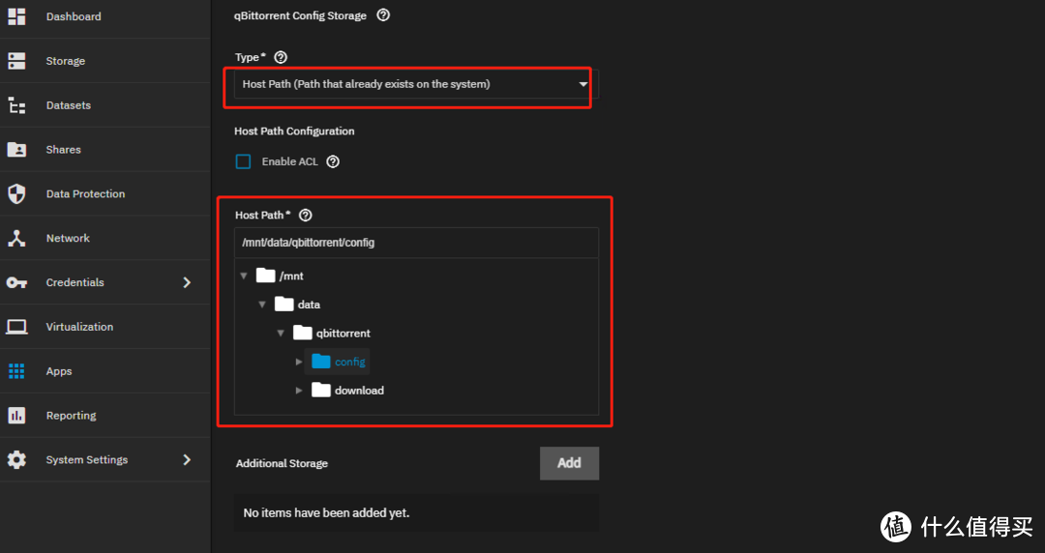Click the Network icon in sidebar
Screen dimensions: 1045x553
[x=16, y=238]
